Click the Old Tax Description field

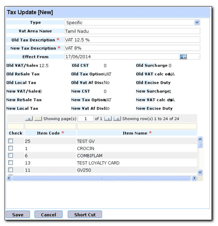tap(132, 40)
